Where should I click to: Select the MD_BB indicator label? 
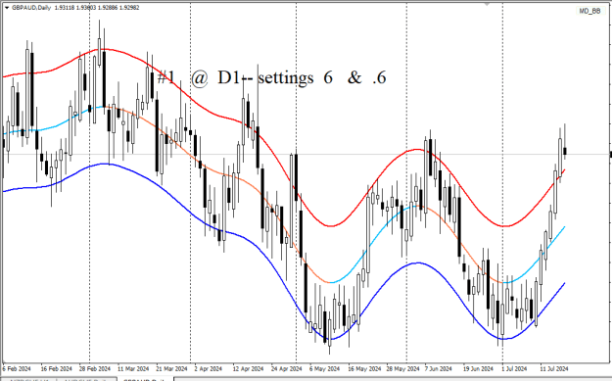(x=589, y=12)
